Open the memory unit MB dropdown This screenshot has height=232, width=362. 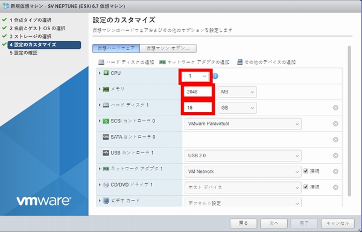click(x=237, y=92)
